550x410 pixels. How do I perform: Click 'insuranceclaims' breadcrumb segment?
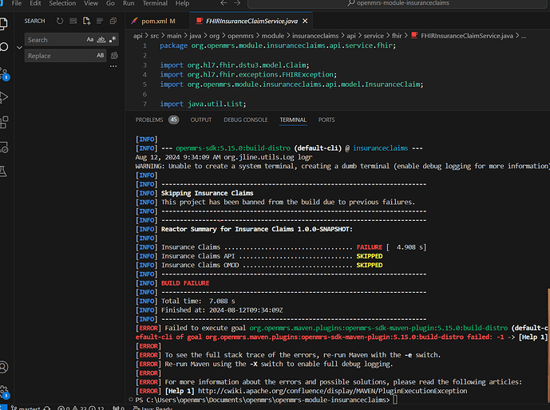pyautogui.click(x=315, y=36)
